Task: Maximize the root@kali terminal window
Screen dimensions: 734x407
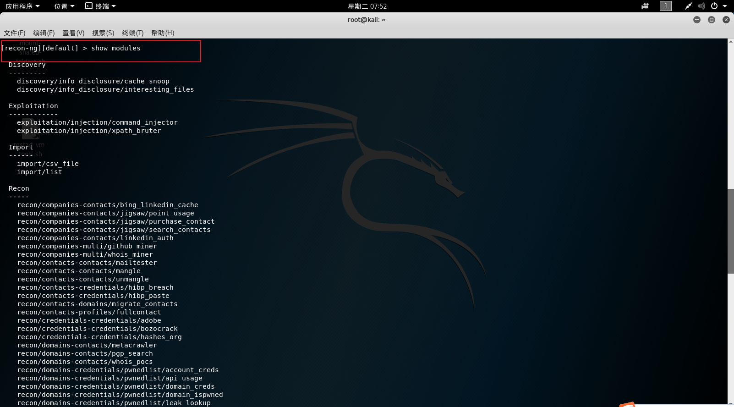Action: pyautogui.click(x=712, y=20)
